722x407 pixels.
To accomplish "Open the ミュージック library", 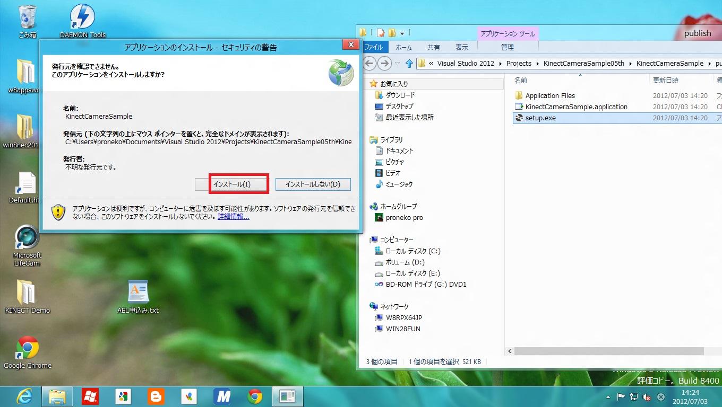I will [x=399, y=184].
